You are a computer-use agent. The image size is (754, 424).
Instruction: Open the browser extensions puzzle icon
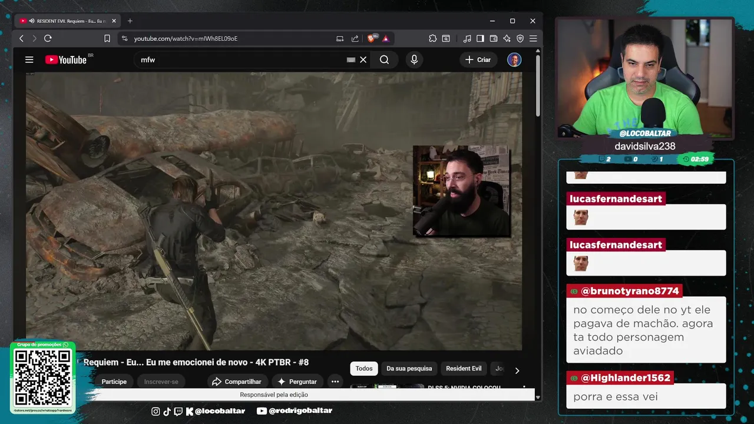coord(433,38)
